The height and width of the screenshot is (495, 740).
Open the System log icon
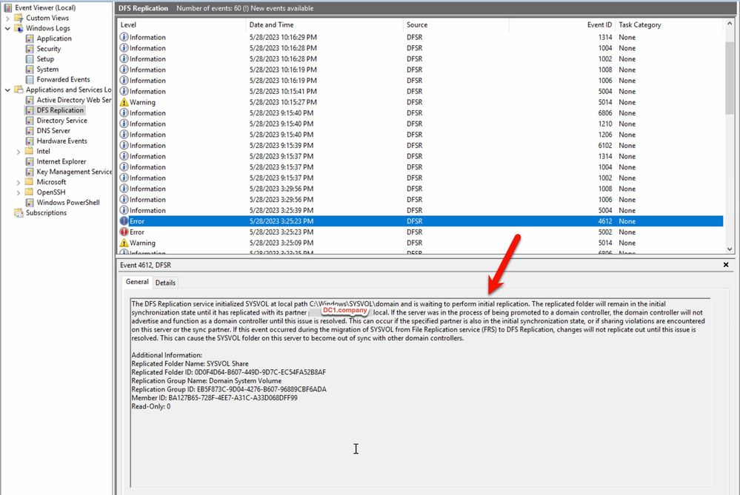point(30,70)
